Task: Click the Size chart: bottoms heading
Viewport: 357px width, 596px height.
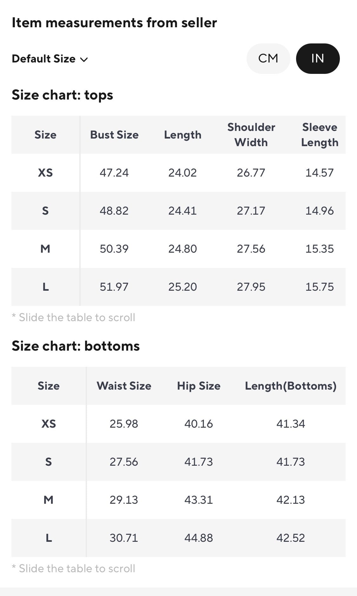Action: tap(76, 346)
